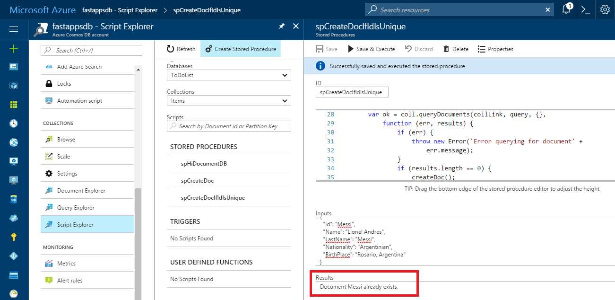This screenshot has height=300, width=615.
Task: Open the All resources cube icon
Action: [x=14, y=86]
